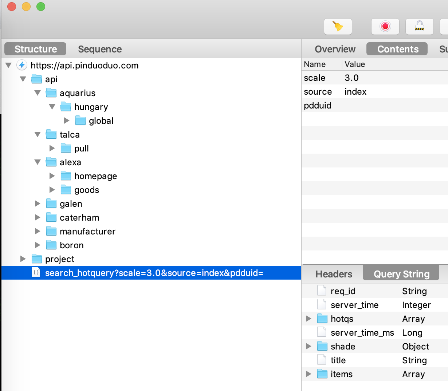Expand the pull folder triangle
The image size is (448, 391).
point(52,148)
